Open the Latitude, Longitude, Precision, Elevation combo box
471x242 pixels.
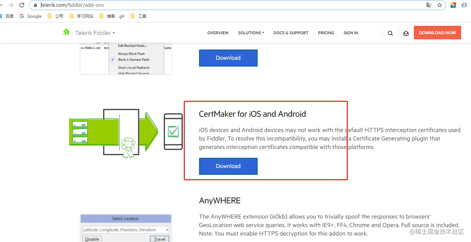[x=126, y=230]
